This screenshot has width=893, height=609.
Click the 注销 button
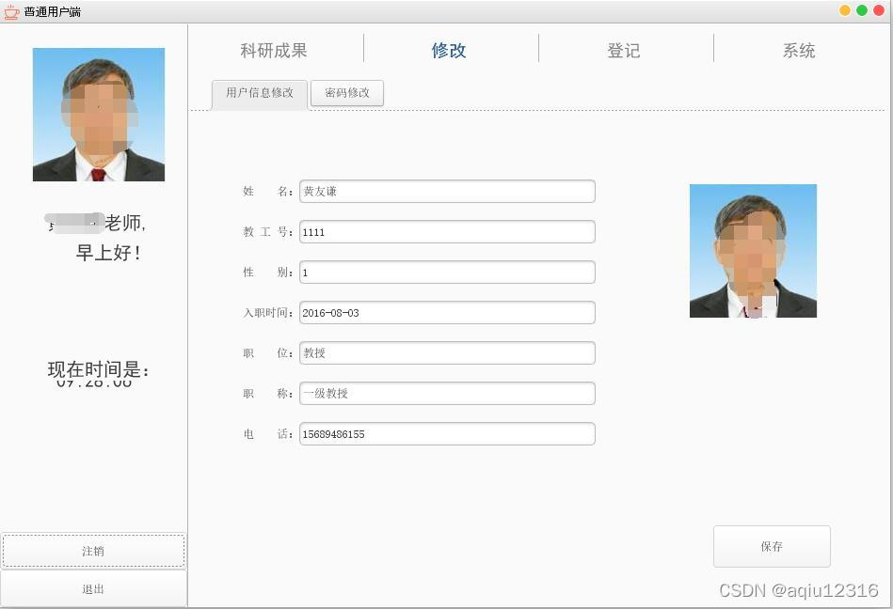(93, 551)
